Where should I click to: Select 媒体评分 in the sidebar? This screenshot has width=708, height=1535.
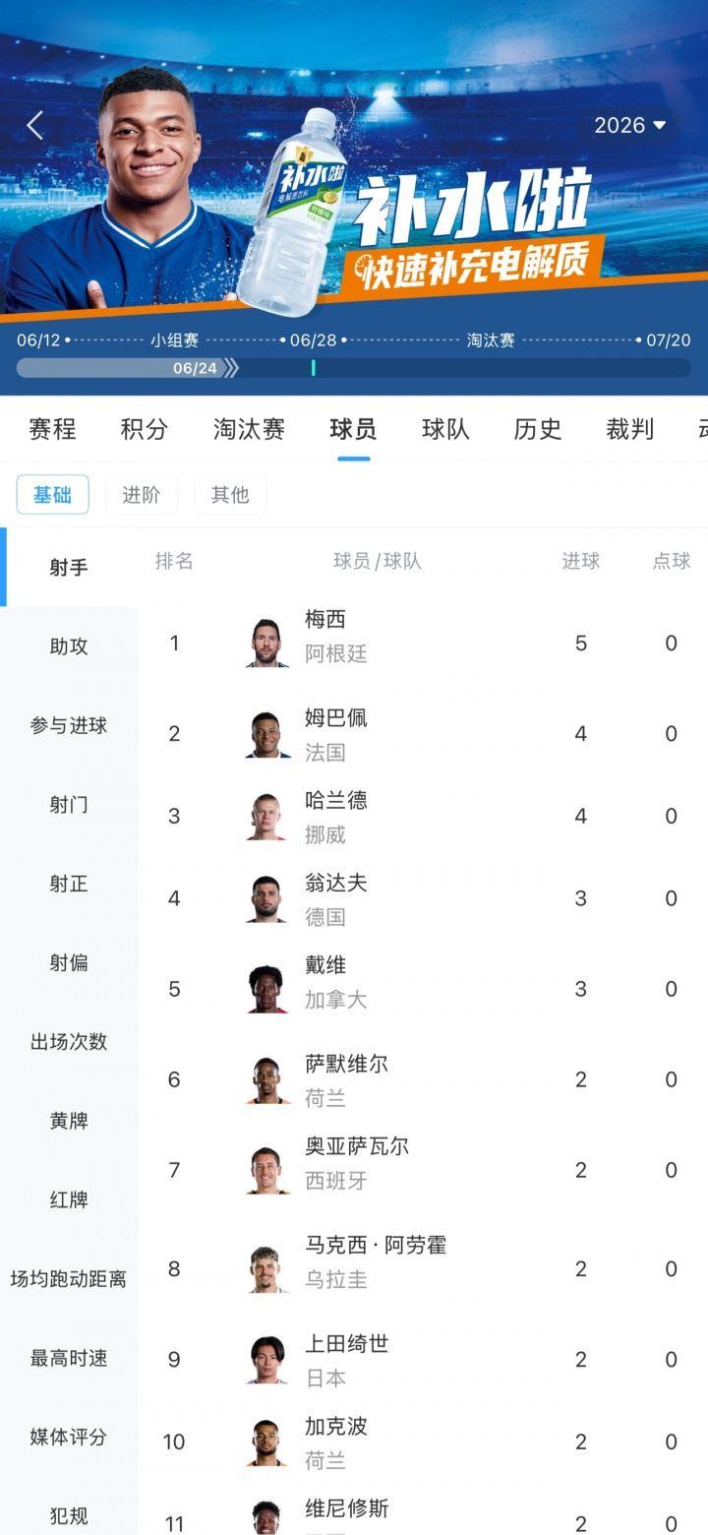[69, 1437]
